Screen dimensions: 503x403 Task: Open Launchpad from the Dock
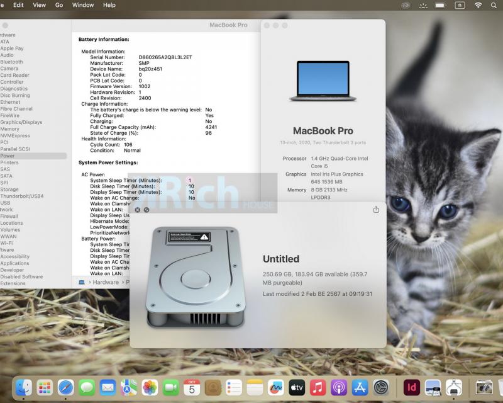[x=44, y=388]
